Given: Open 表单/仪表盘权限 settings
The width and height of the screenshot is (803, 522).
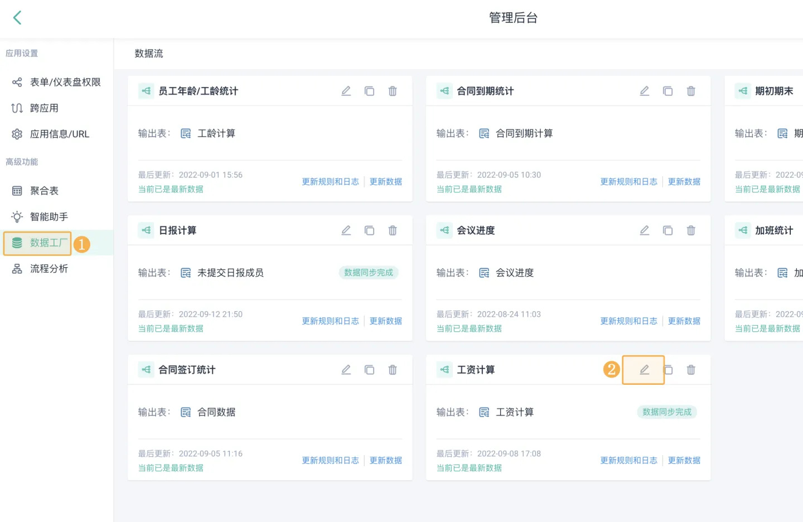Looking at the screenshot, I should point(56,82).
